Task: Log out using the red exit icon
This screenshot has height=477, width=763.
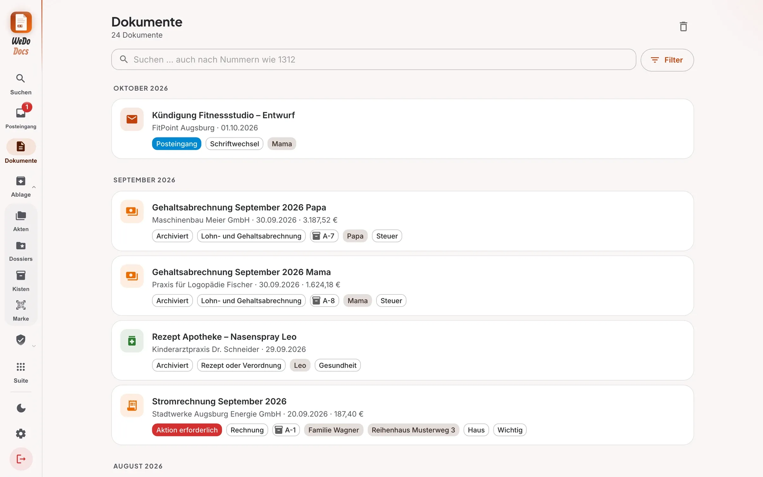Action: tap(21, 459)
